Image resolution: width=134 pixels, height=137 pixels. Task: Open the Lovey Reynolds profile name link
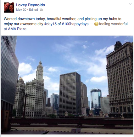click(x=31, y=5)
